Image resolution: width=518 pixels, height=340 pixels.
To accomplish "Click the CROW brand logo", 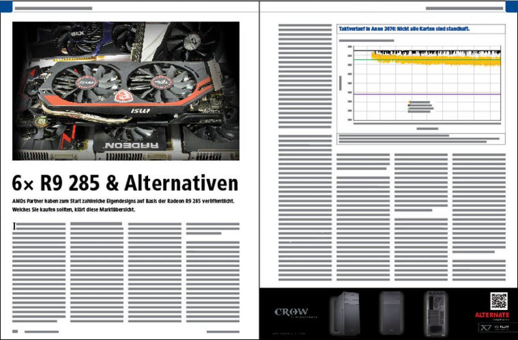I will (x=291, y=312).
